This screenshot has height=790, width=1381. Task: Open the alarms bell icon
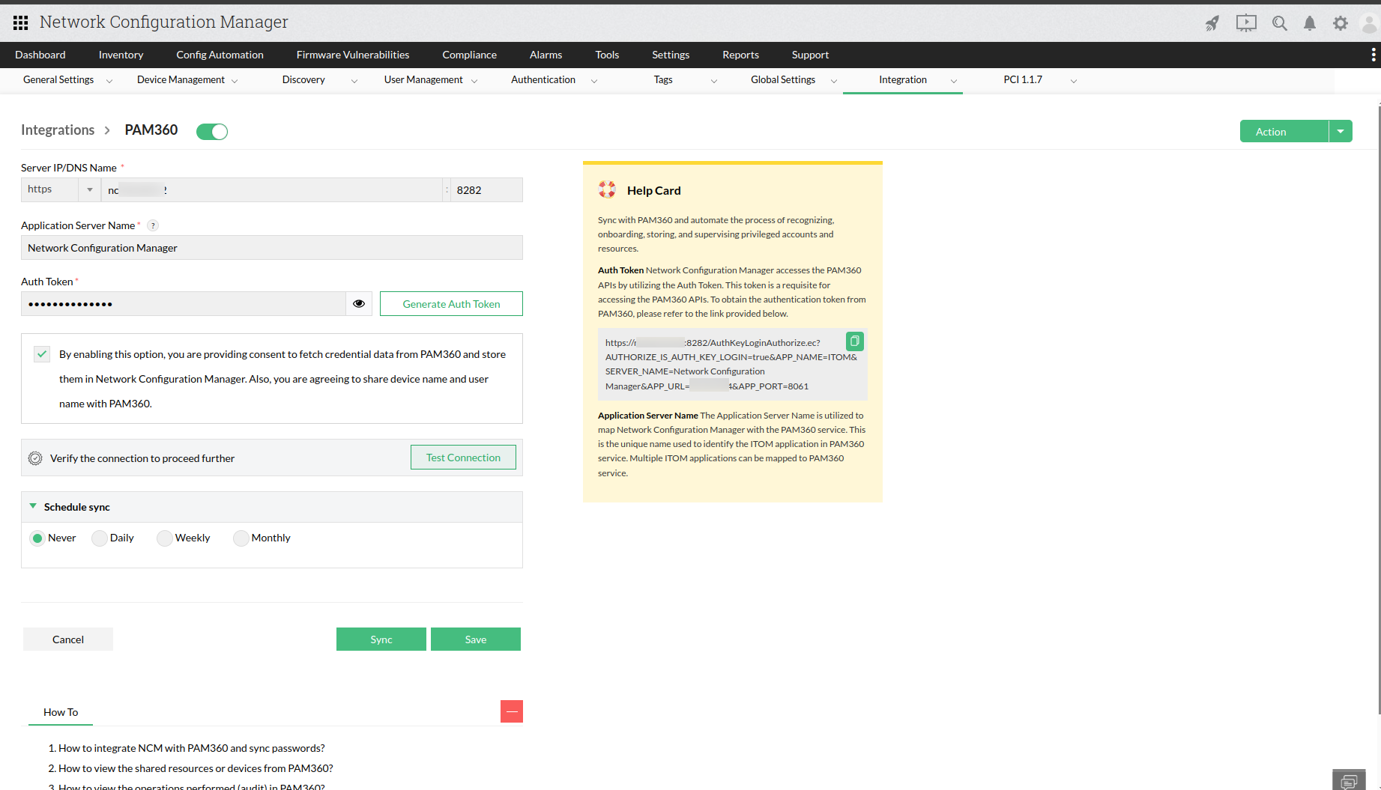pos(1310,23)
